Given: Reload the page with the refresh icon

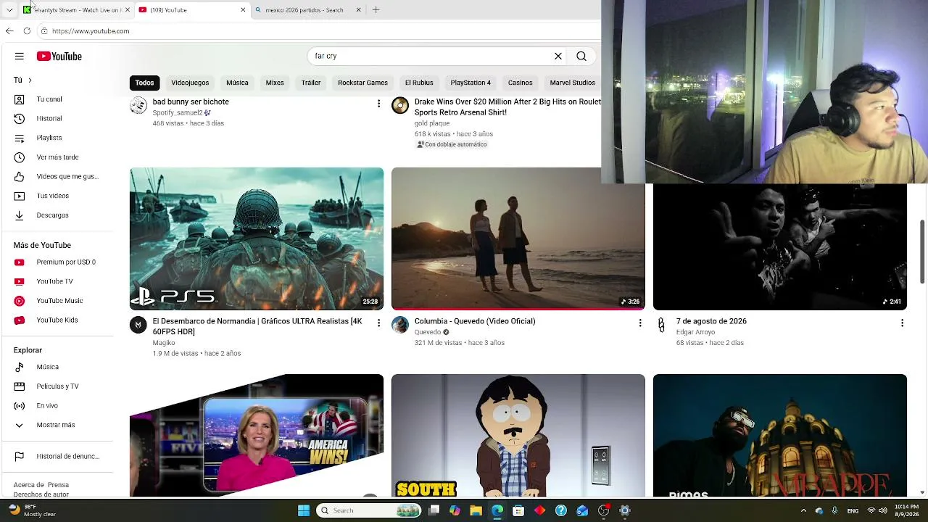Looking at the screenshot, I should coord(27,31).
